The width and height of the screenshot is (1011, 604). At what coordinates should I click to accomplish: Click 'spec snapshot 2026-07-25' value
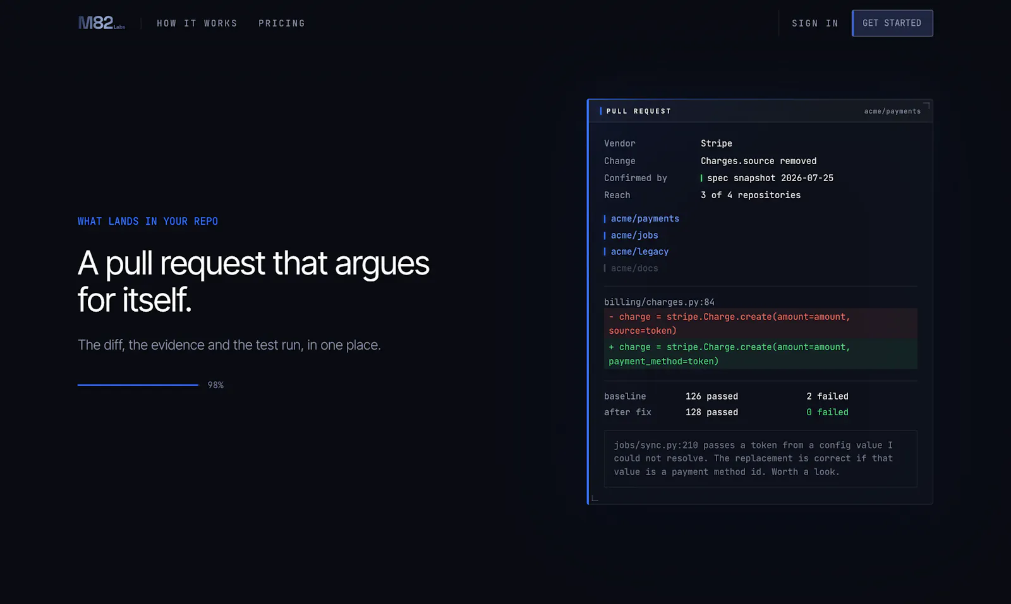[770, 178]
